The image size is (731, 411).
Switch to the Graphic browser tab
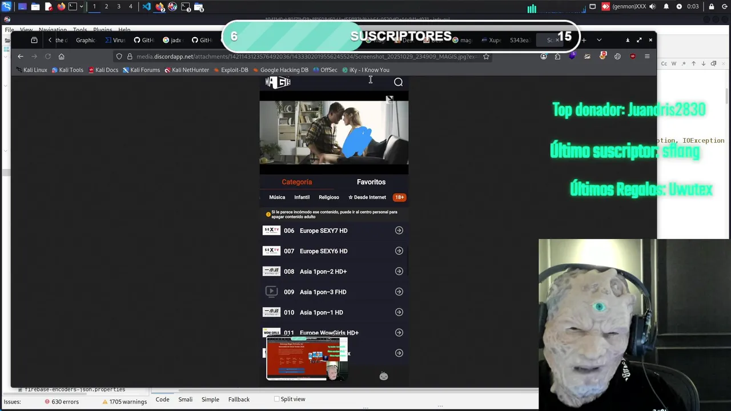point(85,40)
